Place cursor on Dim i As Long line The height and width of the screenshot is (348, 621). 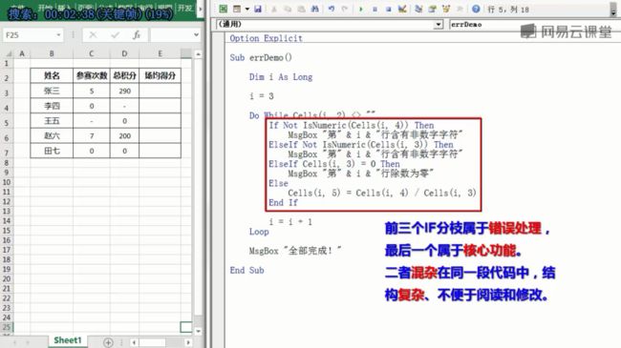pos(281,77)
